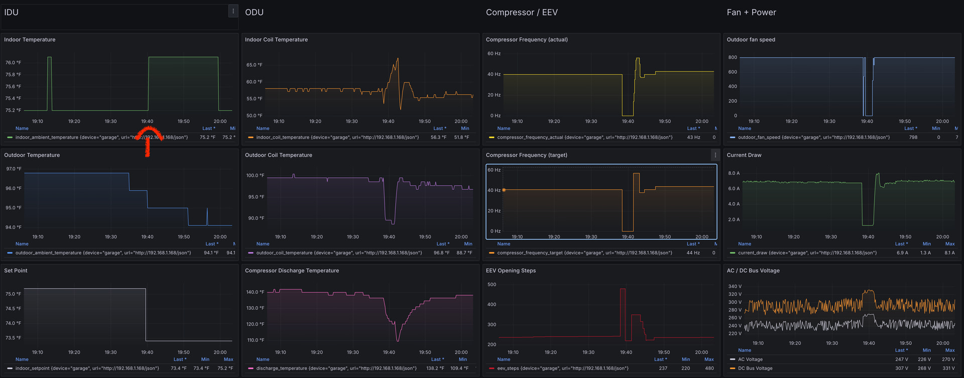Open the Indoor Temperature panel title menu
Viewport: 964px width, 378px height.
point(30,40)
